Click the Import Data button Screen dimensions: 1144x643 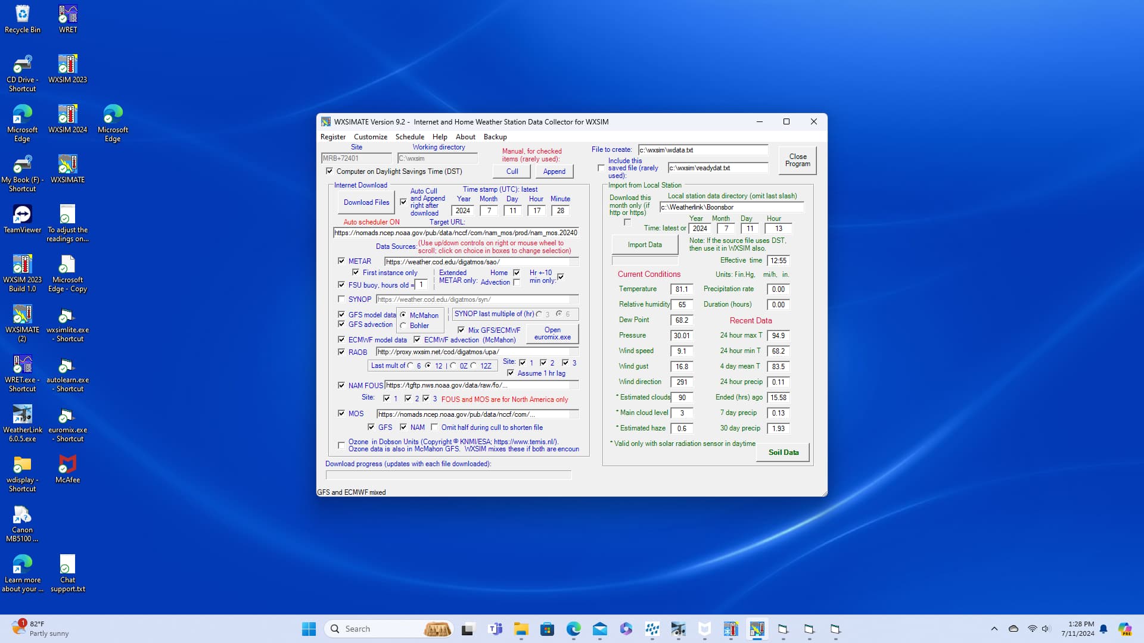(645, 245)
